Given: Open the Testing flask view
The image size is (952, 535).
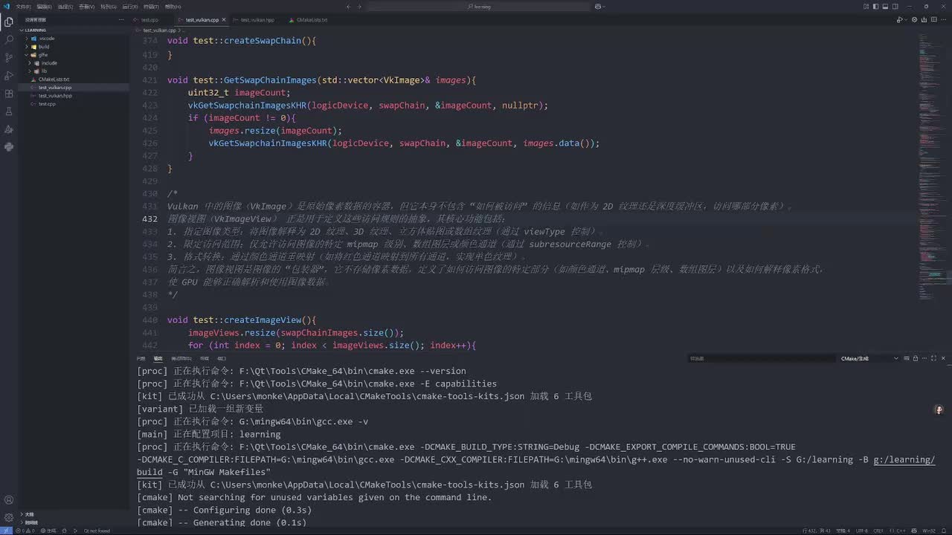Looking at the screenshot, I should click(9, 111).
